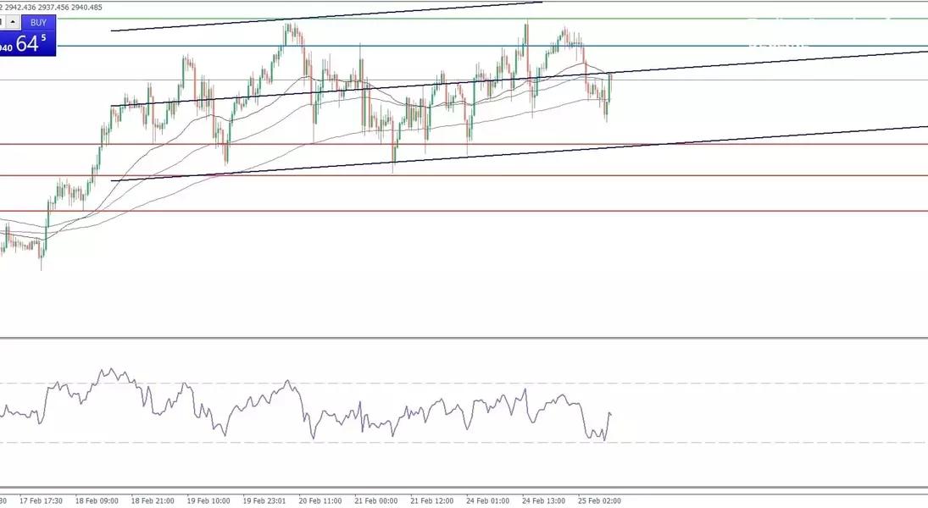Select the green horizontal line at chart top
The width and height of the screenshot is (928, 508).
point(720,18)
